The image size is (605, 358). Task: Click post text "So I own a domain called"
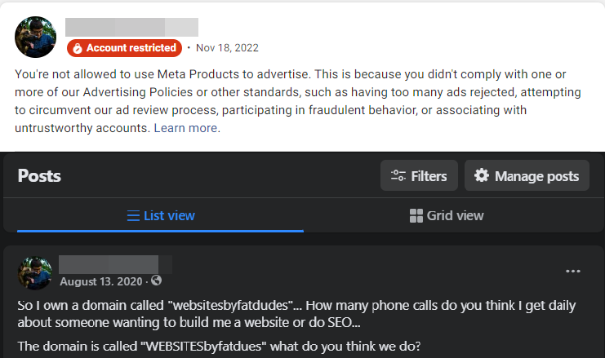click(91, 306)
